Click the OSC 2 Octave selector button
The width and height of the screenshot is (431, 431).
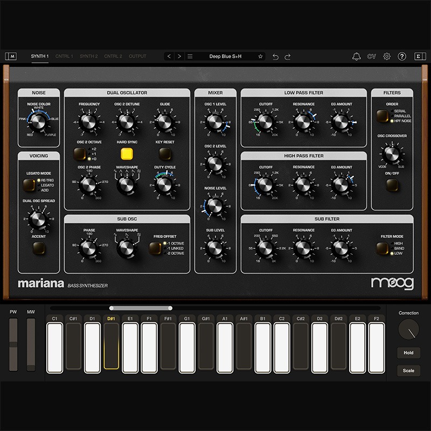click(79, 154)
